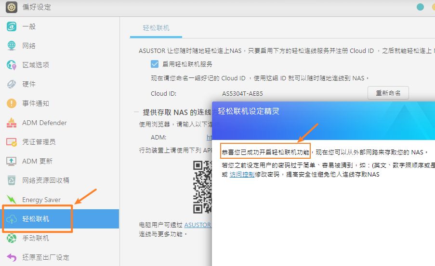Select the ADM Defender firewall icon
This screenshot has width=435, height=266.
[x=12, y=123]
